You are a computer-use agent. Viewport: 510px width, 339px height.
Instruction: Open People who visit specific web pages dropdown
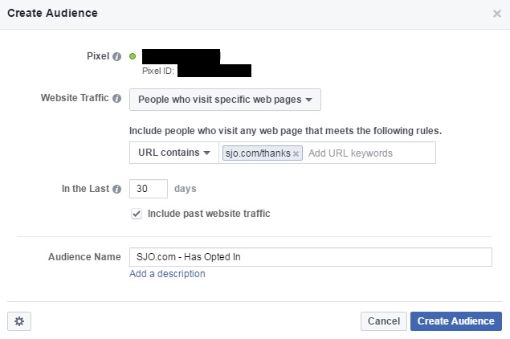tap(225, 100)
